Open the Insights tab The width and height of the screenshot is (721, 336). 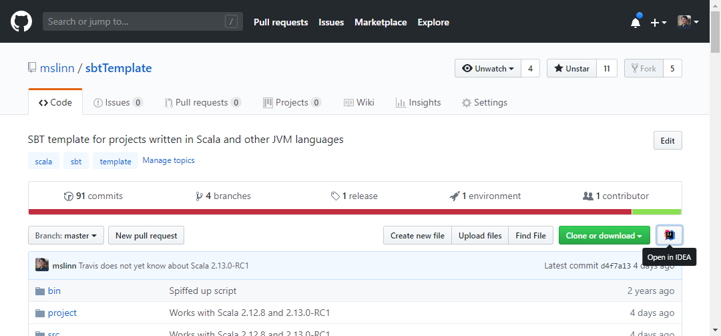419,103
